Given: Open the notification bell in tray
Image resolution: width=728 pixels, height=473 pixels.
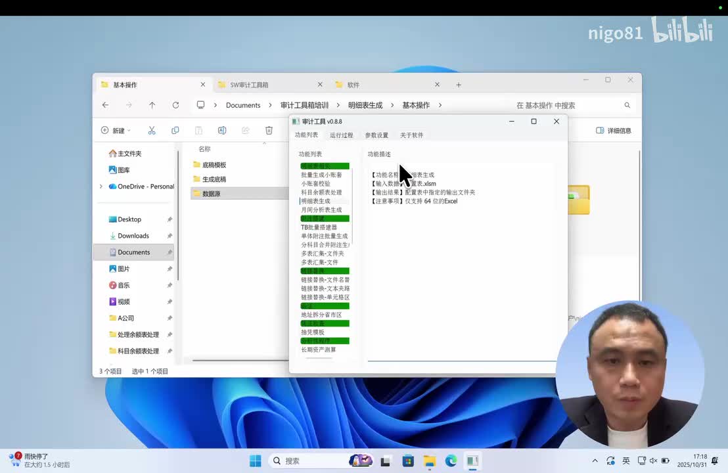Looking at the screenshot, I should (x=715, y=461).
